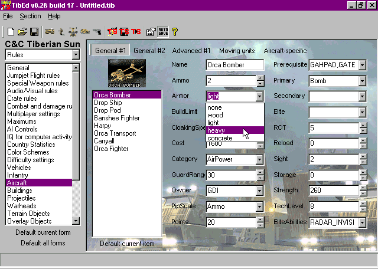
Task: Open the EliteAbilities dropdown
Action: (362, 222)
